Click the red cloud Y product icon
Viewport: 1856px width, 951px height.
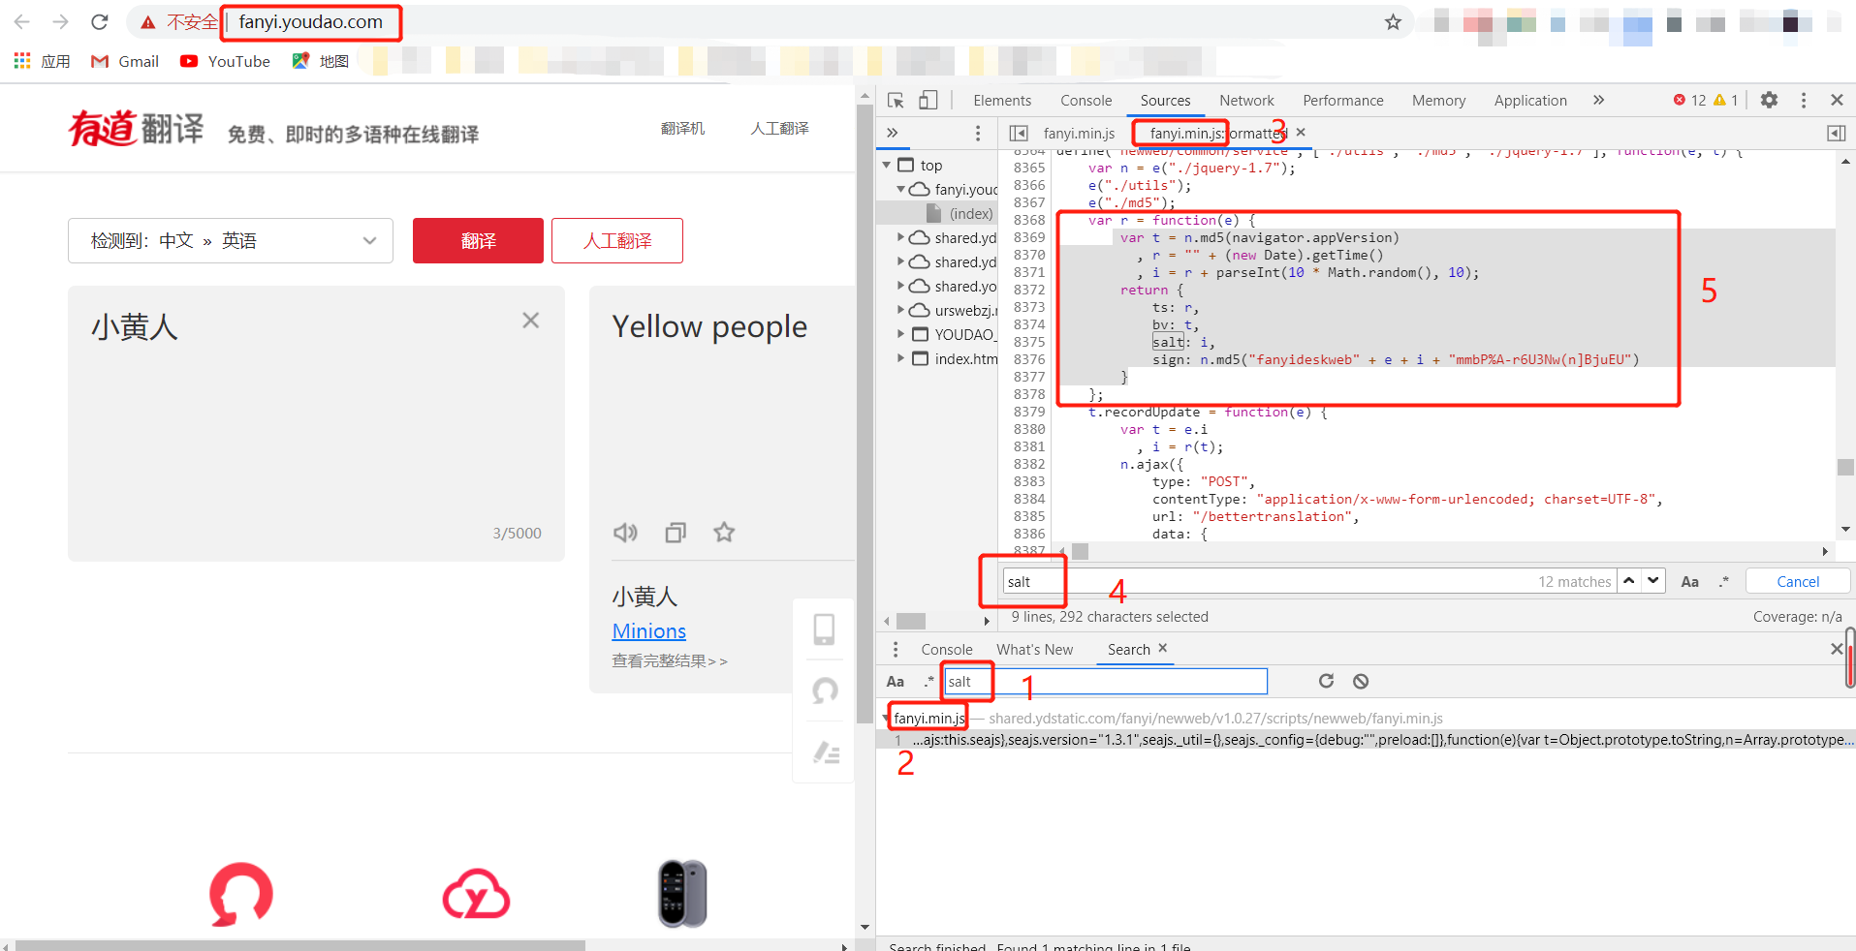coord(476,894)
